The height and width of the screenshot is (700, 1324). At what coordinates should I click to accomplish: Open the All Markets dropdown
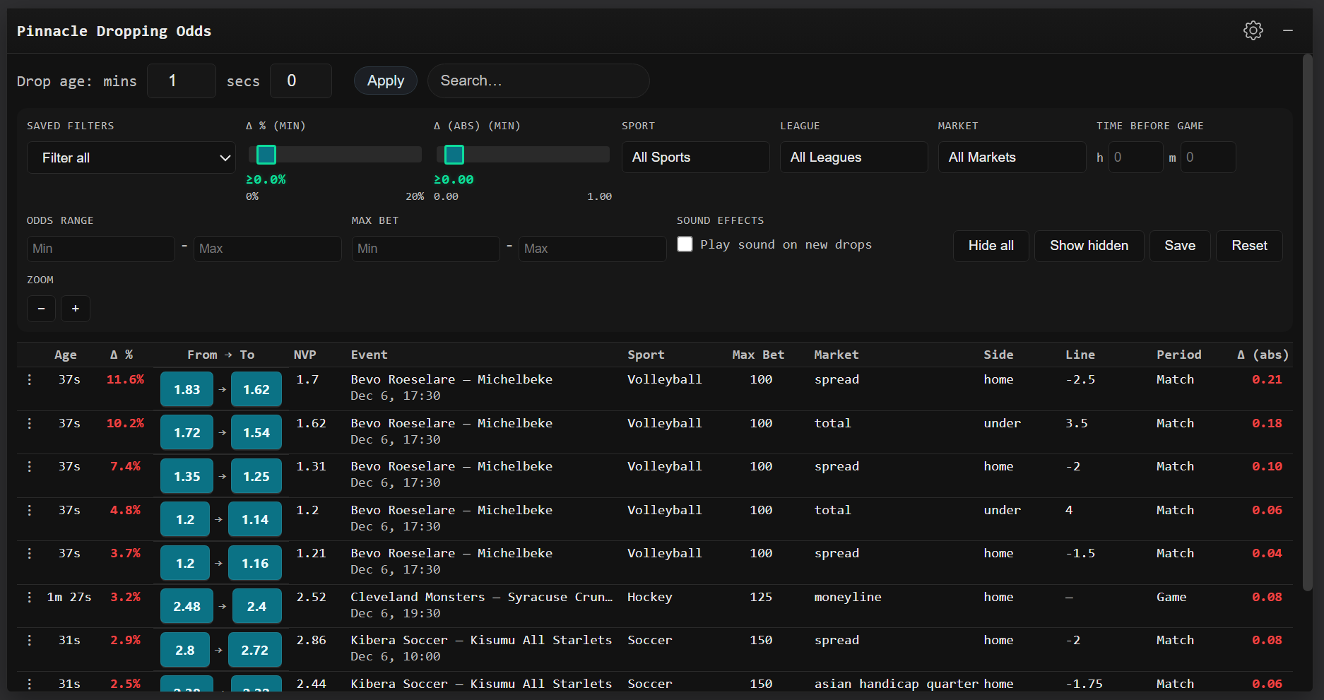coord(1012,157)
